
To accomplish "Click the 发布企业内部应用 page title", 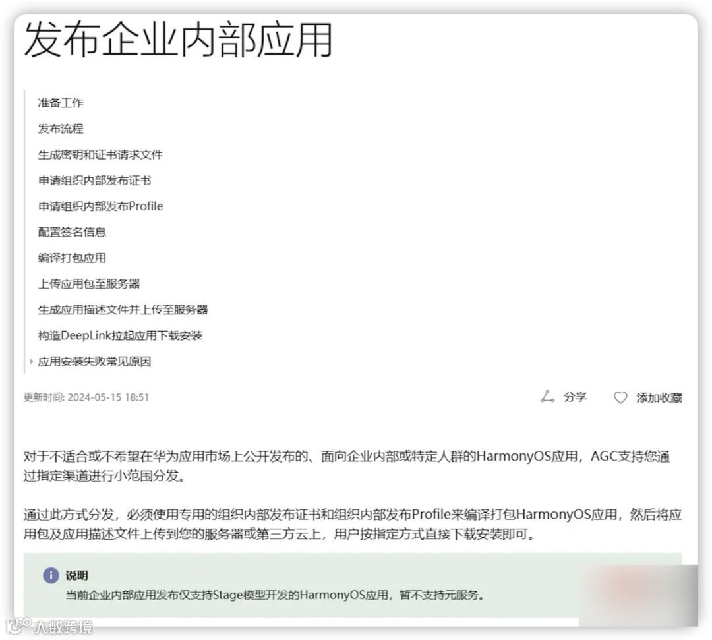I will [x=178, y=40].
